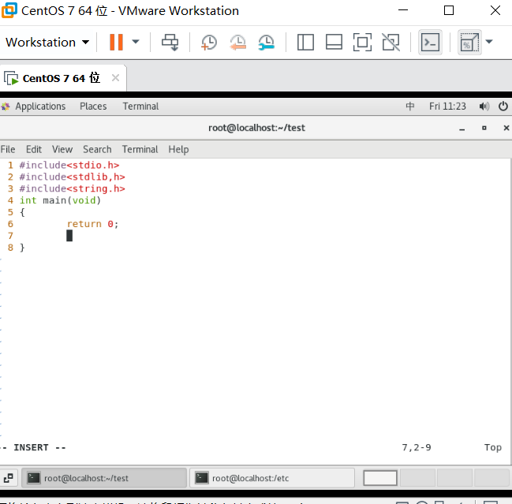
Task: Click the VMware Workstation app logo
Action: pyautogui.click(x=9, y=10)
